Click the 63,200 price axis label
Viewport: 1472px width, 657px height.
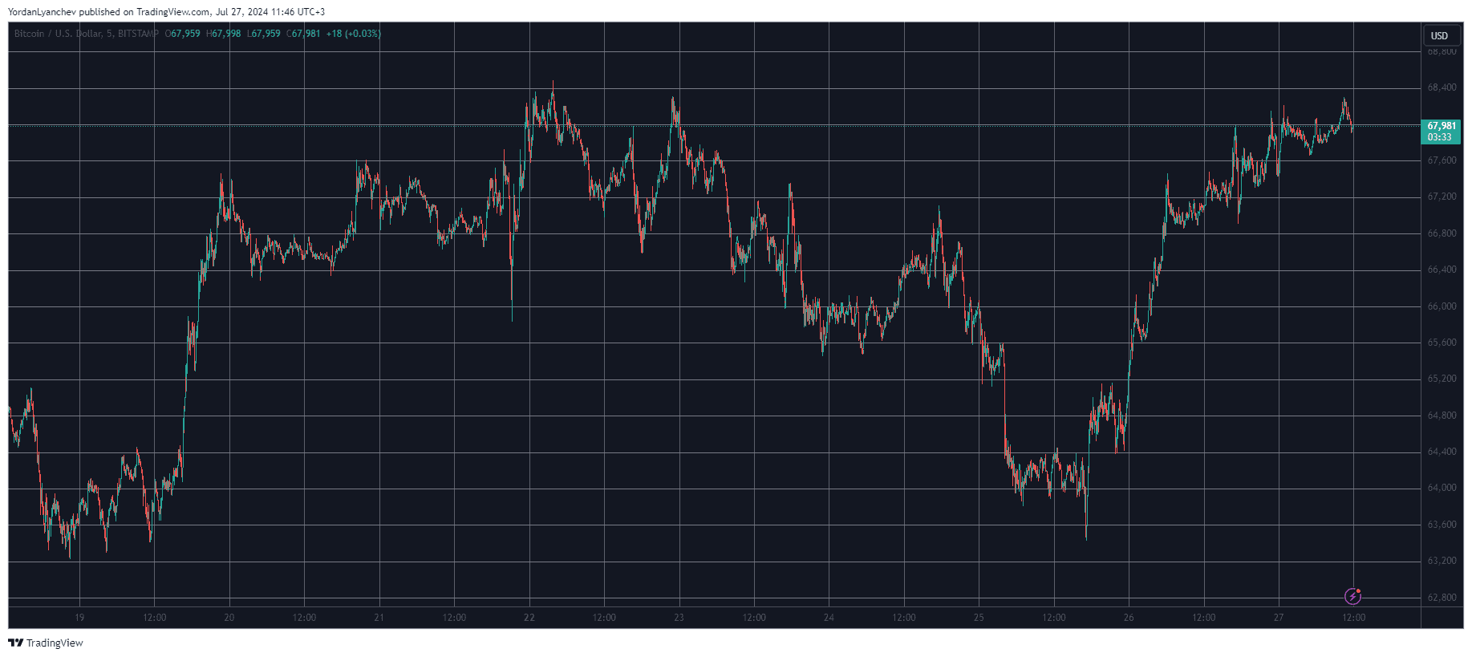[1442, 561]
